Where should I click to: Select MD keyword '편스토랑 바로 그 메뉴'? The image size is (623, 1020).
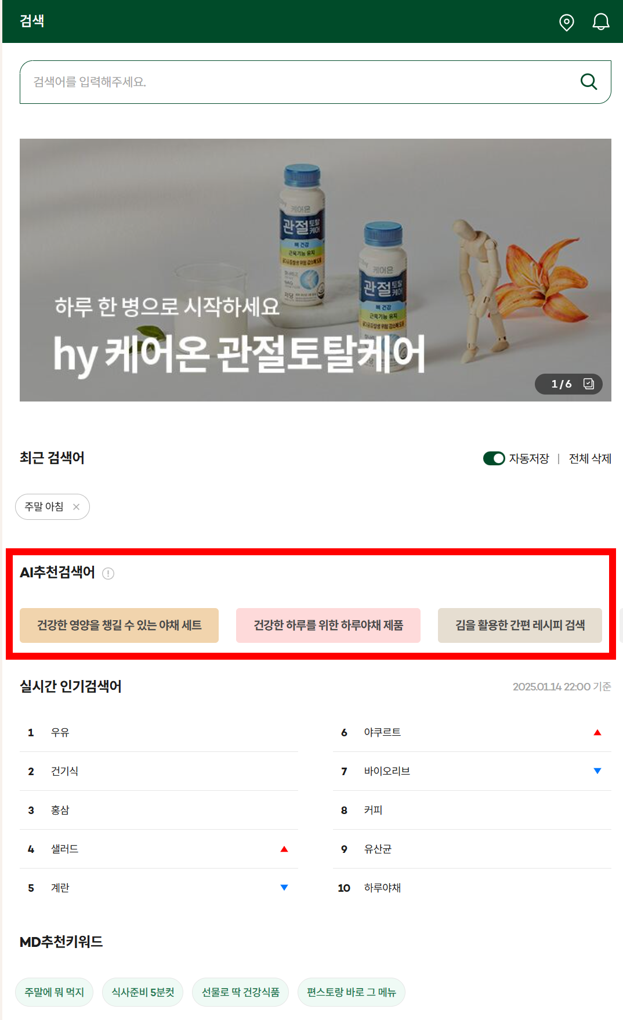[x=352, y=992]
